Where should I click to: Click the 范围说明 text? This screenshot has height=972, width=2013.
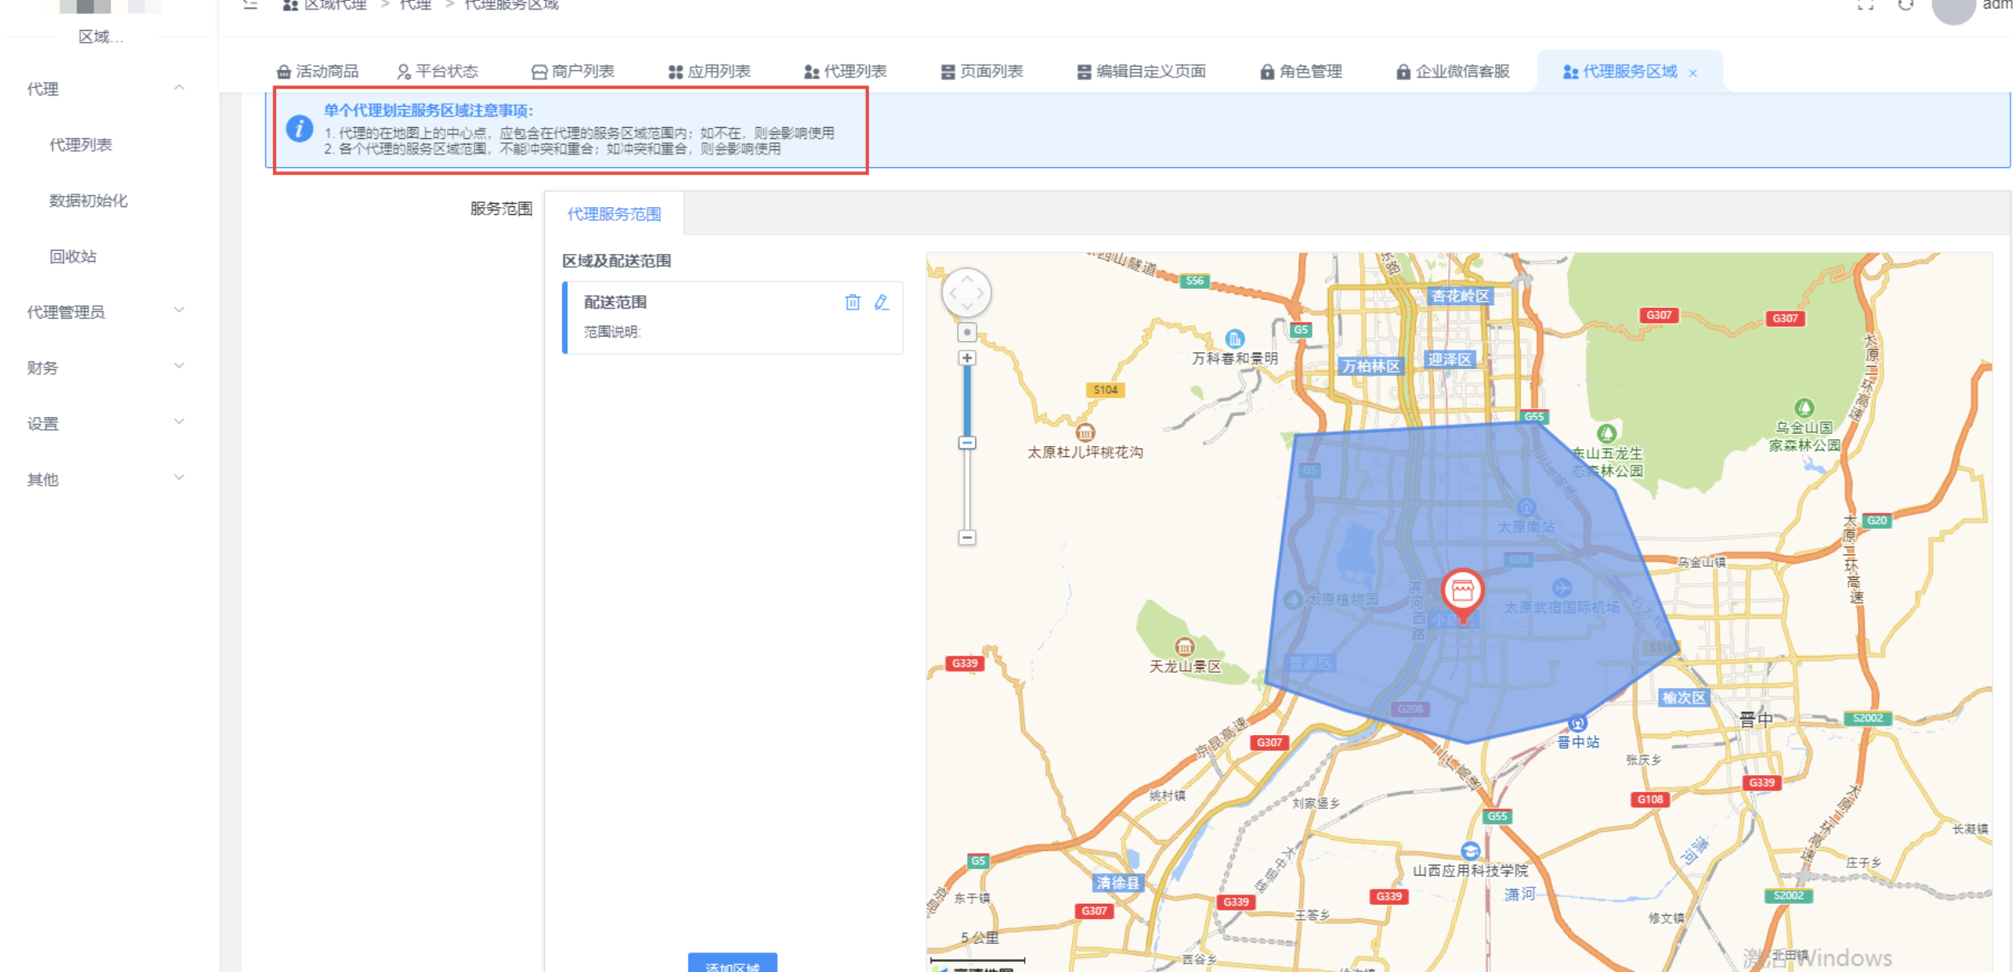point(612,332)
